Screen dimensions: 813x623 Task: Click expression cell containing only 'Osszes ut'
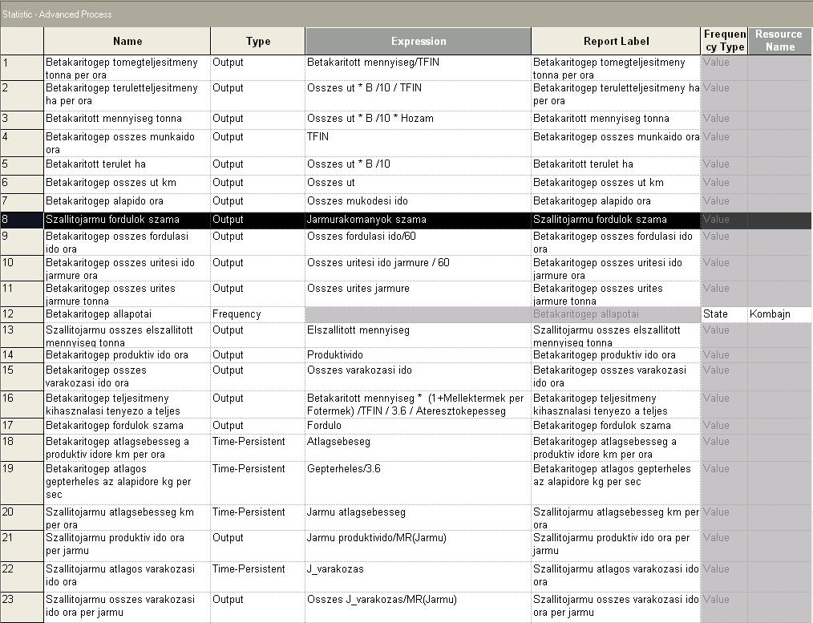click(x=418, y=184)
